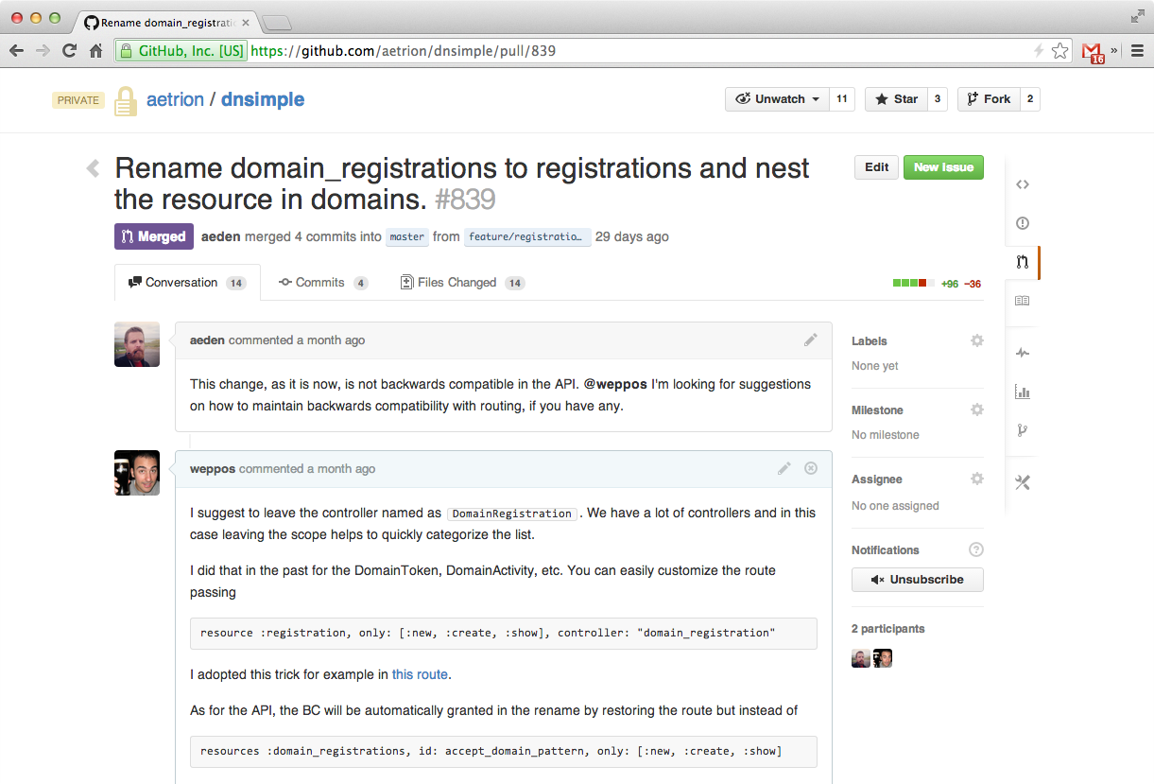
Task: Click the weppos author name in second comment
Action: (213, 468)
